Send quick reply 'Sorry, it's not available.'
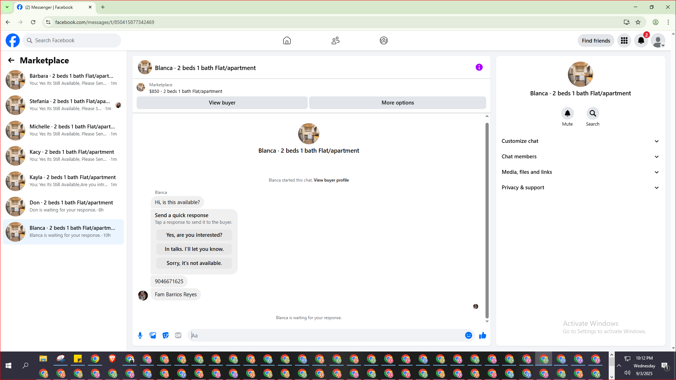Screen dimensions: 676x380 point(194,263)
